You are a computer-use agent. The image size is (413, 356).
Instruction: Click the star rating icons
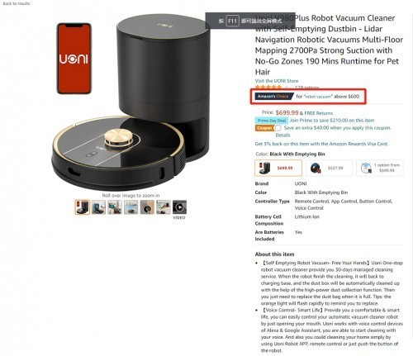point(268,88)
